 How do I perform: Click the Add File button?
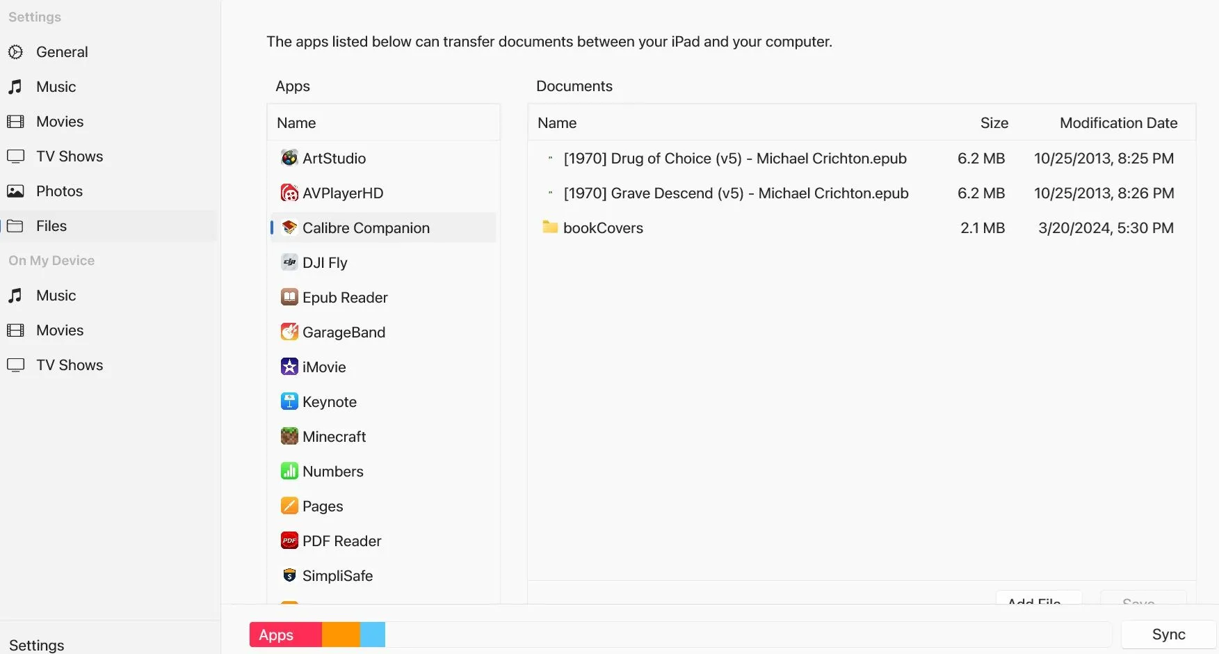coord(1038,599)
